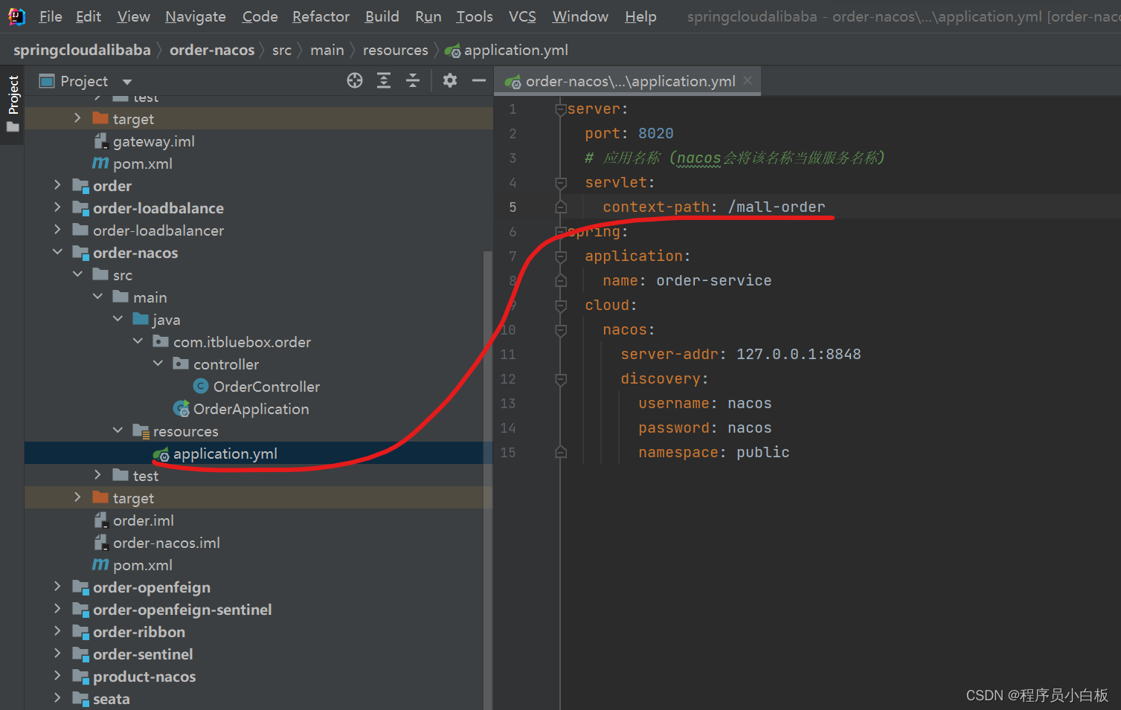Click the gateway.iml file icon
1121x710 pixels.
[101, 141]
